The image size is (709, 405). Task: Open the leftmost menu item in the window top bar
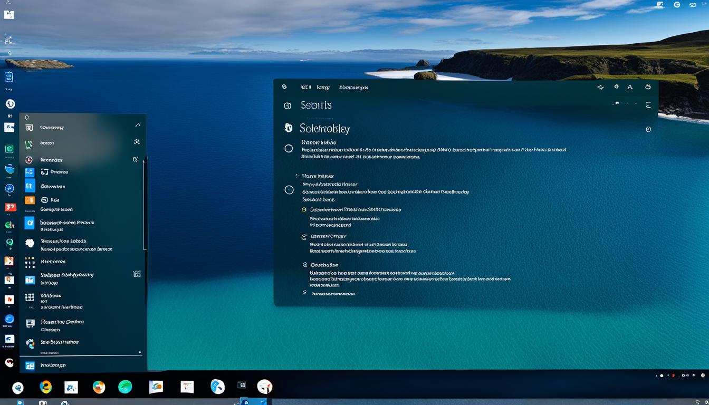(305, 87)
